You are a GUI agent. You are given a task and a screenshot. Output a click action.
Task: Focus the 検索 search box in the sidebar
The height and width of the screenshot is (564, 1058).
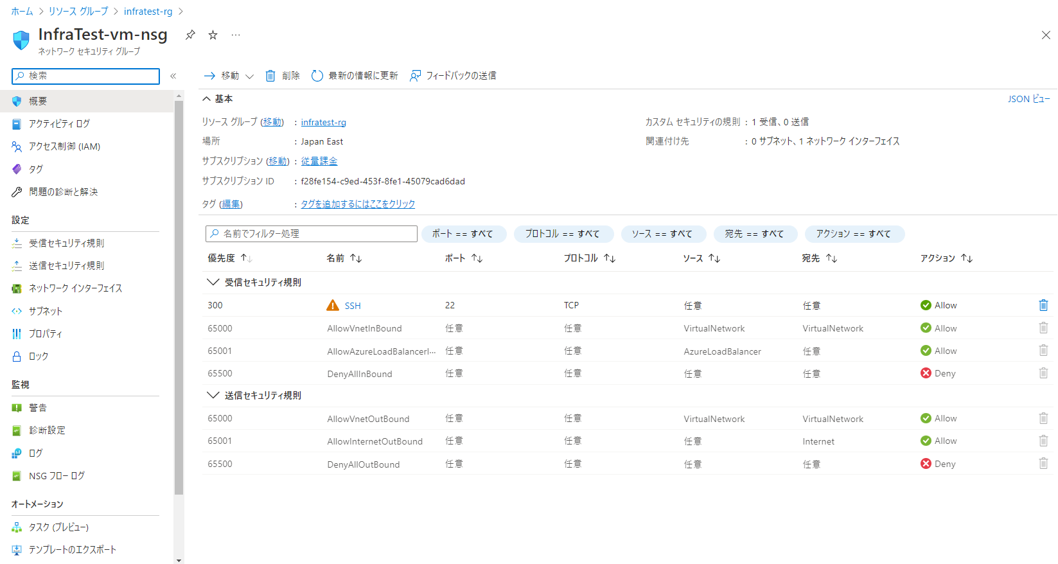[x=85, y=76]
